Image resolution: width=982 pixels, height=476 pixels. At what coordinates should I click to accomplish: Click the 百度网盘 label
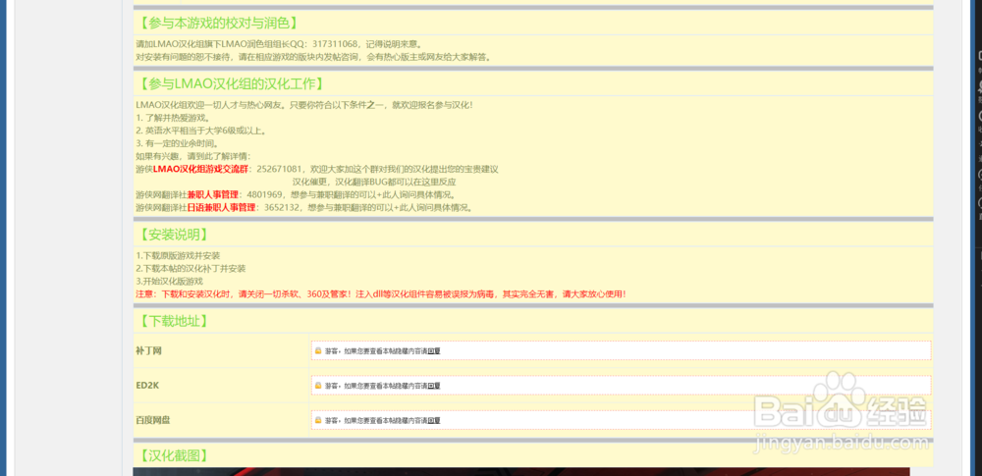click(x=153, y=420)
